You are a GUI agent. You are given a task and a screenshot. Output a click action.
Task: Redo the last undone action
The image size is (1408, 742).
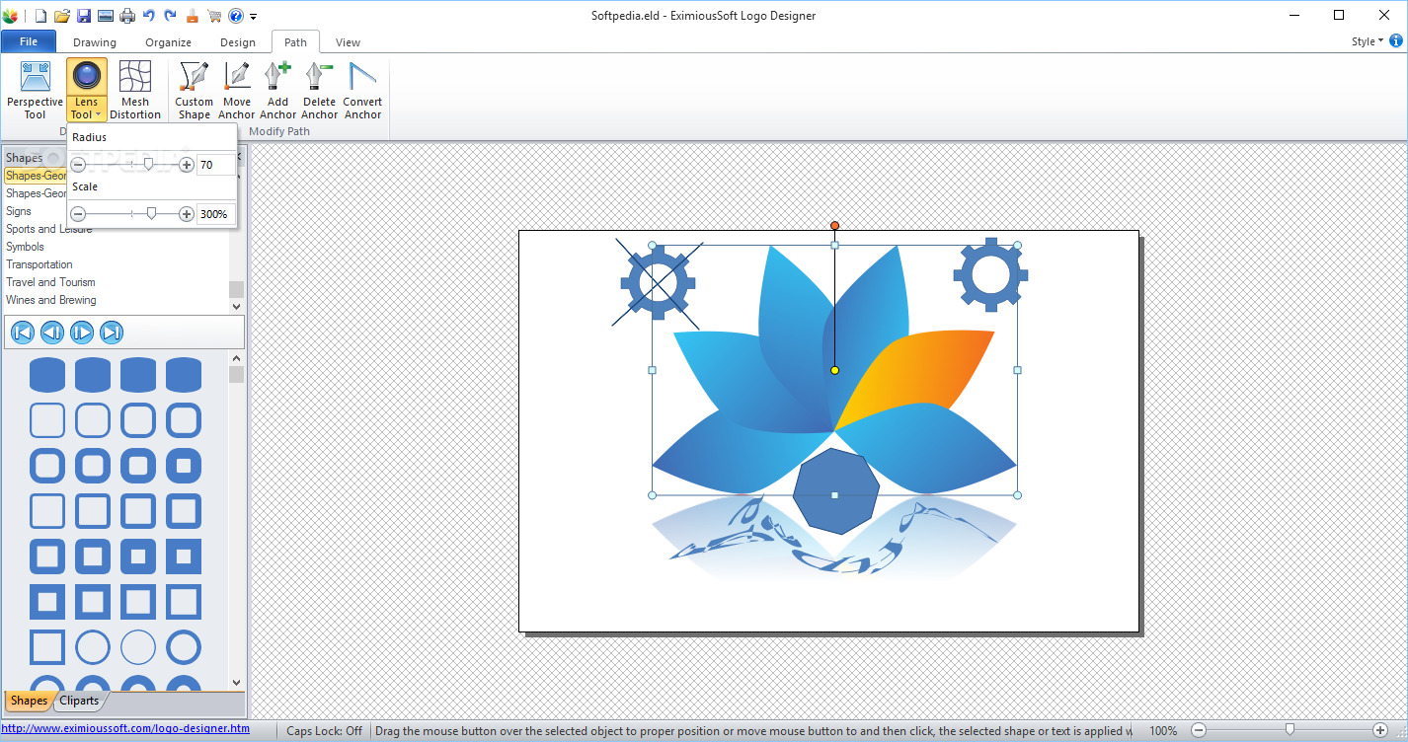[171, 16]
